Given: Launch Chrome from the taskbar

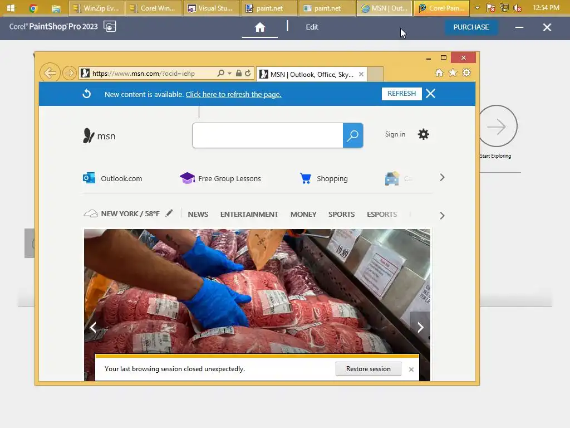Looking at the screenshot, I should [x=33, y=8].
